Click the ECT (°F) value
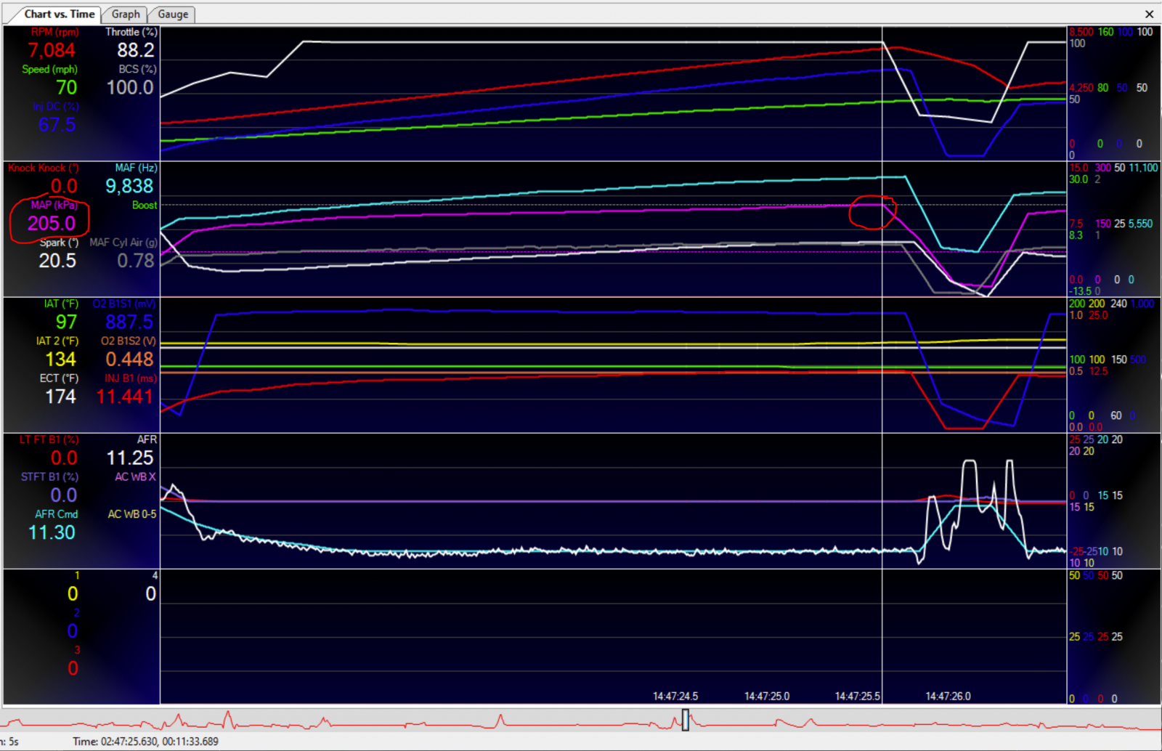 coord(60,397)
